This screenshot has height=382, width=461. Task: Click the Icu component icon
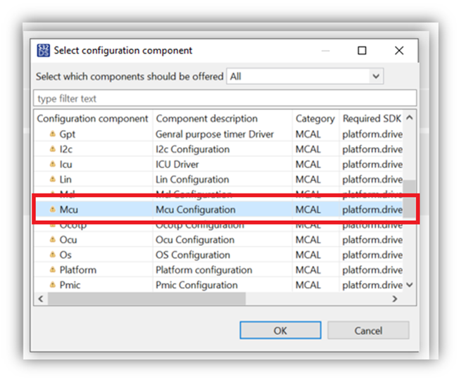(52, 164)
